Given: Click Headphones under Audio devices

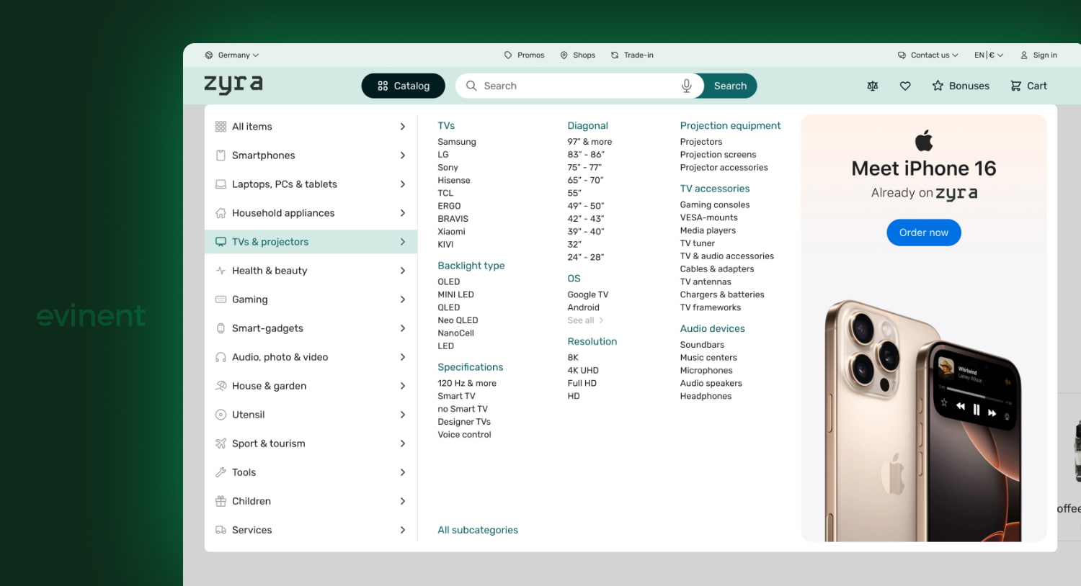Looking at the screenshot, I should (x=706, y=396).
